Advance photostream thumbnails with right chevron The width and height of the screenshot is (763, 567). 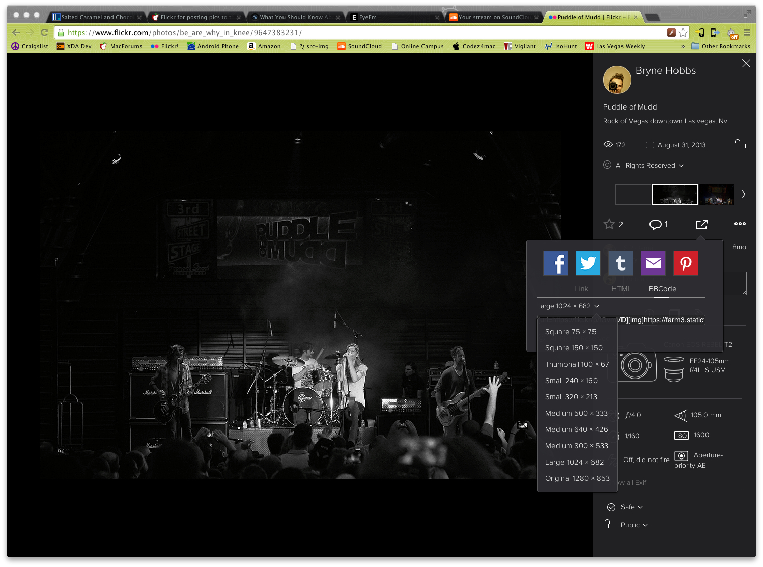744,194
